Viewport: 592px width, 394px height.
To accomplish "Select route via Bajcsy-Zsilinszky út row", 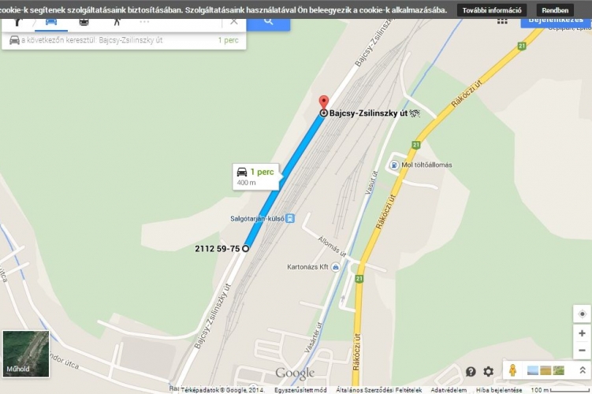I will [x=124, y=40].
